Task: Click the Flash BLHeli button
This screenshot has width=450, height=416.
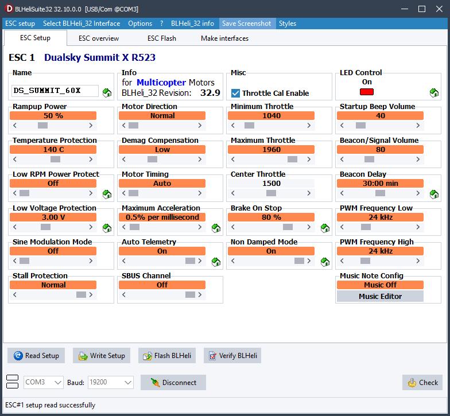Action: coord(167,356)
